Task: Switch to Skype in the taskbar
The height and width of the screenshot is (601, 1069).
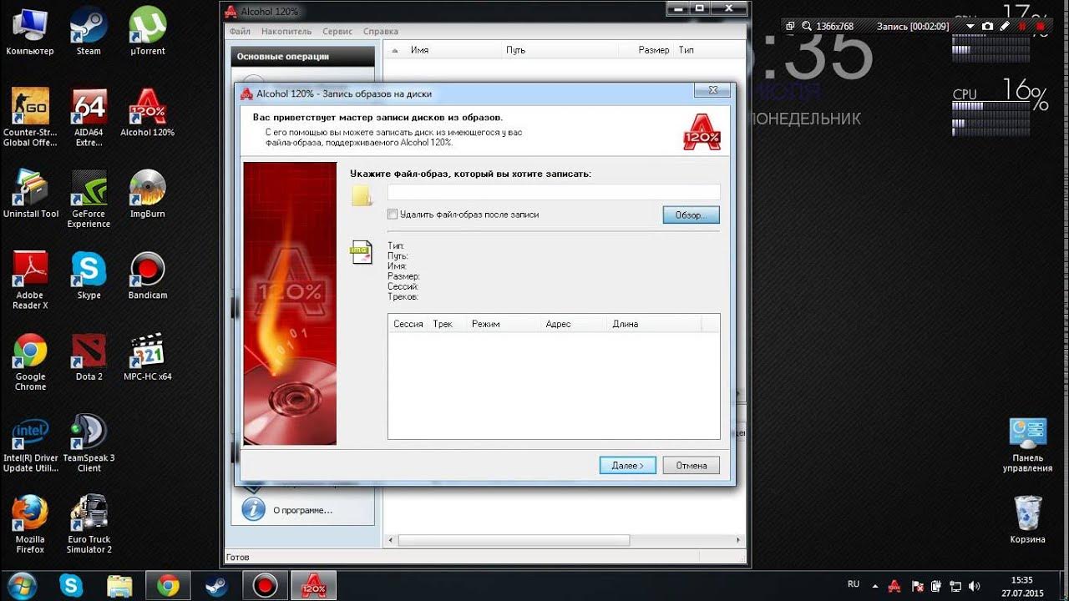Action: pos(71,586)
